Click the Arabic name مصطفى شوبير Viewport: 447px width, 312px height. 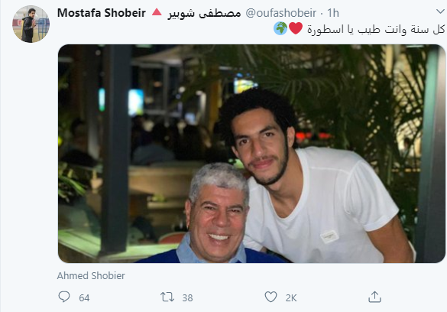(x=204, y=13)
